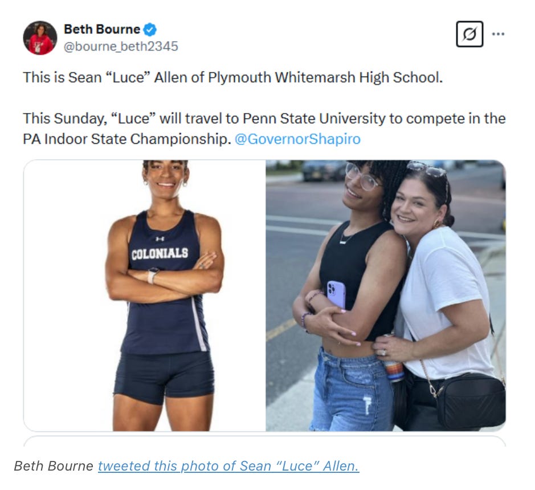Open the Grok slashed-circle icon
The height and width of the screenshot is (490, 535).
[469, 34]
